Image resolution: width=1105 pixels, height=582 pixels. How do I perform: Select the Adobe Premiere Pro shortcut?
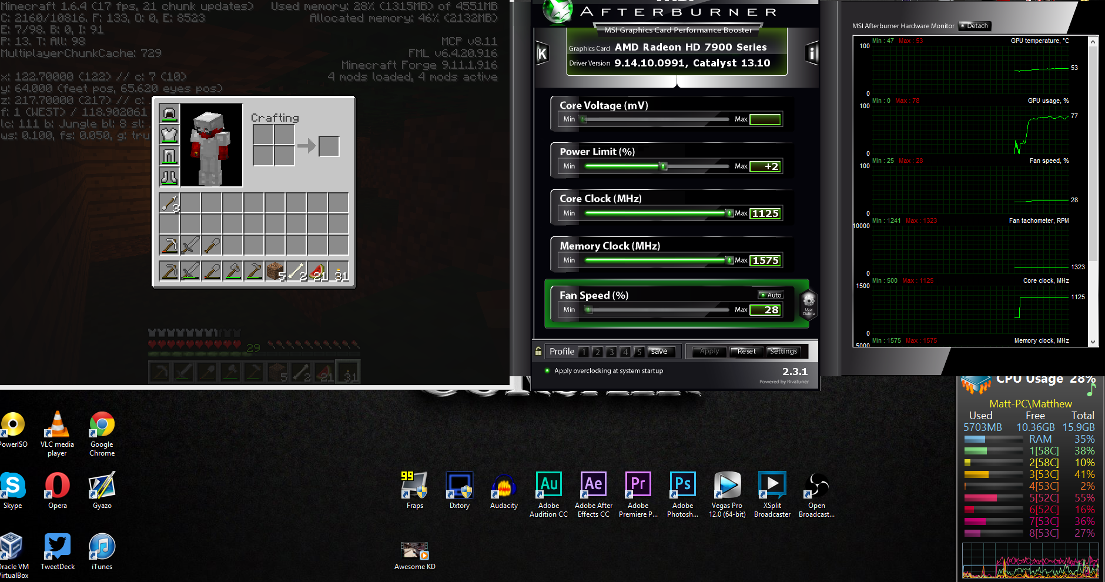[638, 495]
